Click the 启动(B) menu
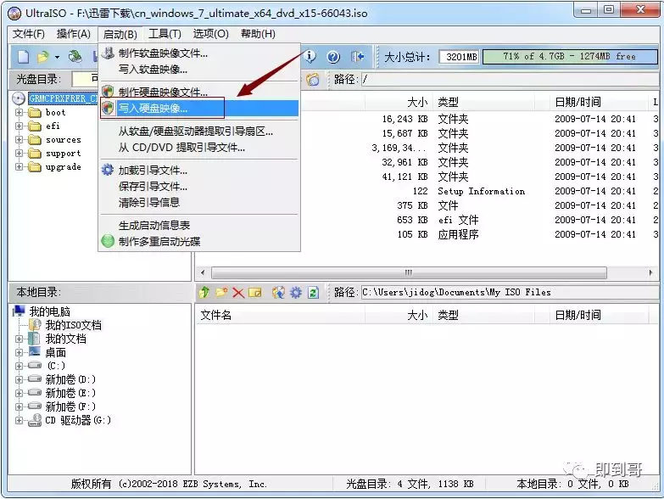Viewport: 664px width, 499px height. pyautogui.click(x=120, y=34)
